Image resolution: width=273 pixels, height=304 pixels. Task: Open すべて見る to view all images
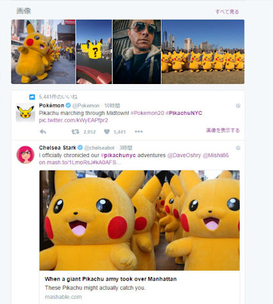(227, 12)
